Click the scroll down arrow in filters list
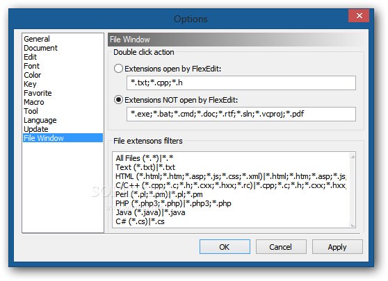 tap(353, 225)
